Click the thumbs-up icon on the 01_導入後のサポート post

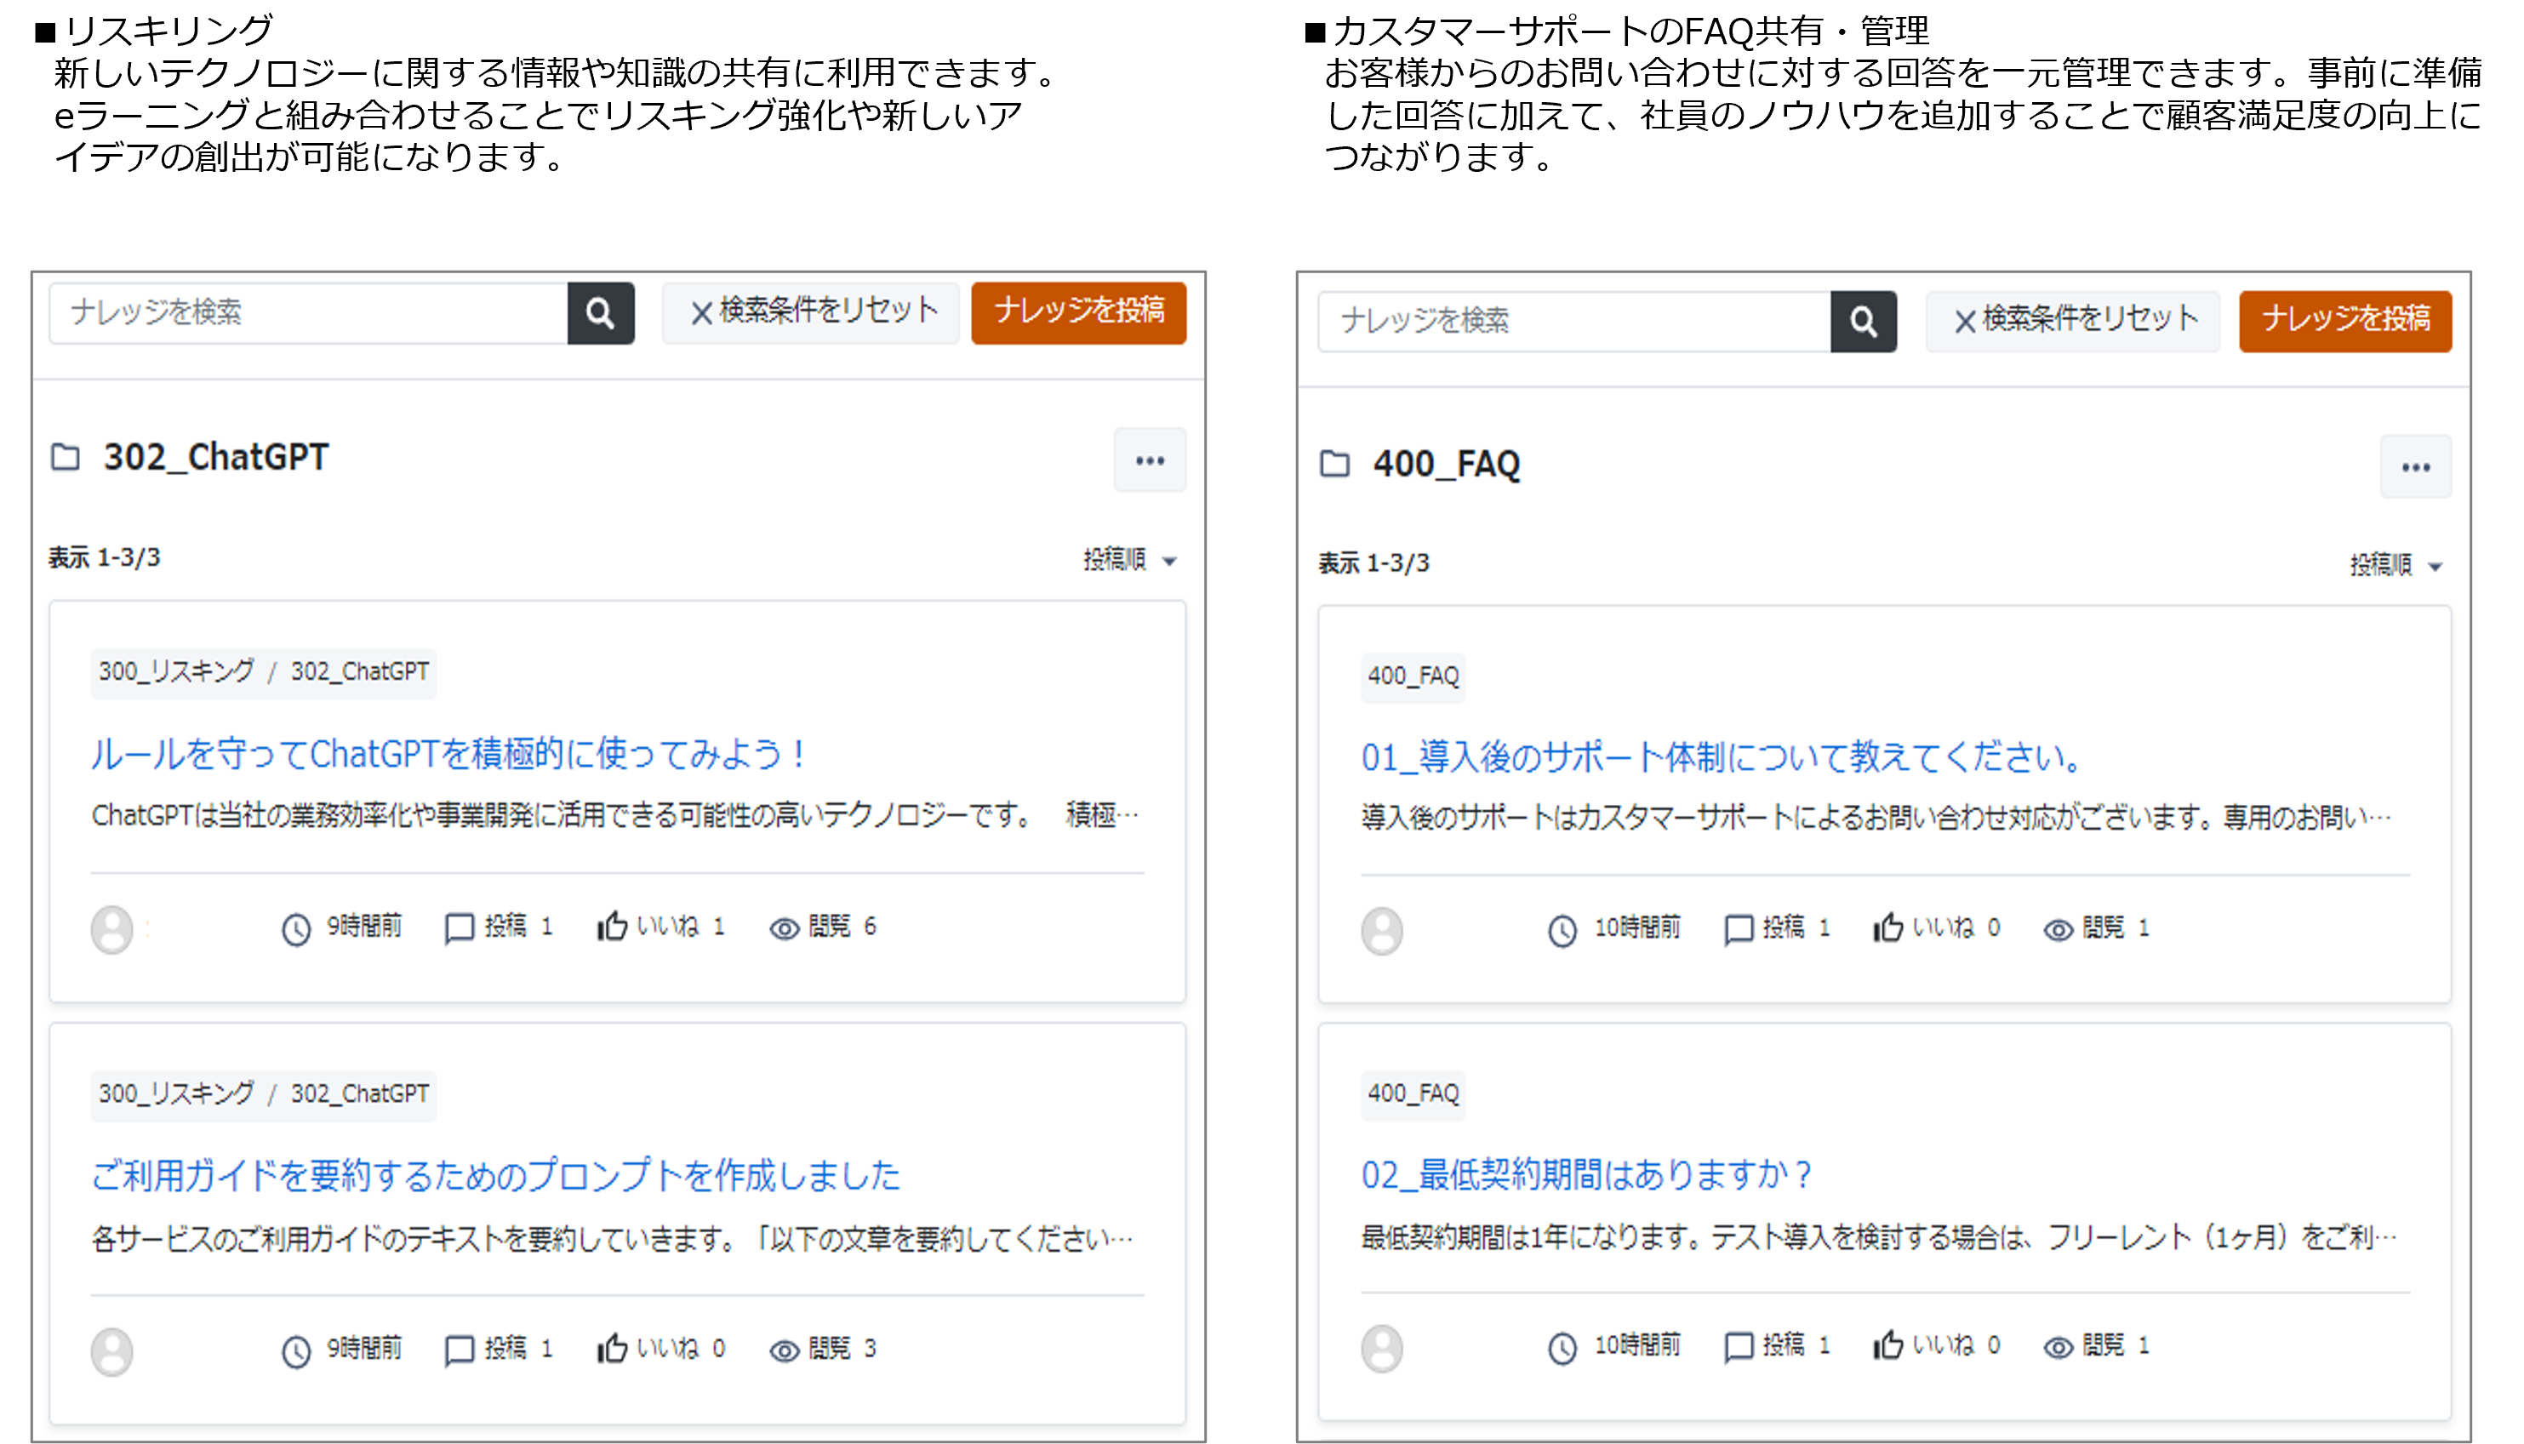click(1887, 928)
